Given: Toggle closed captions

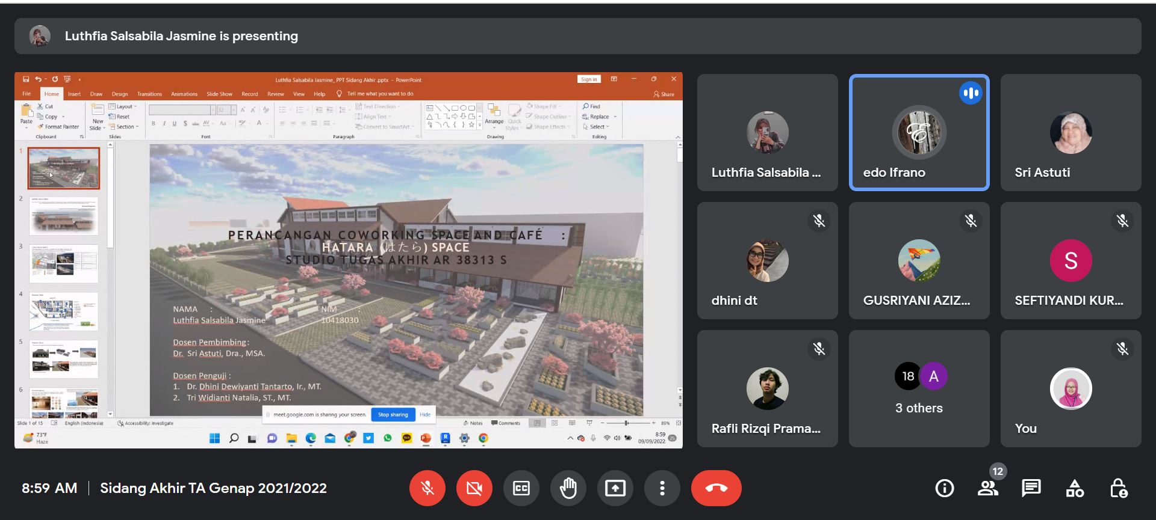Looking at the screenshot, I should click(x=521, y=488).
